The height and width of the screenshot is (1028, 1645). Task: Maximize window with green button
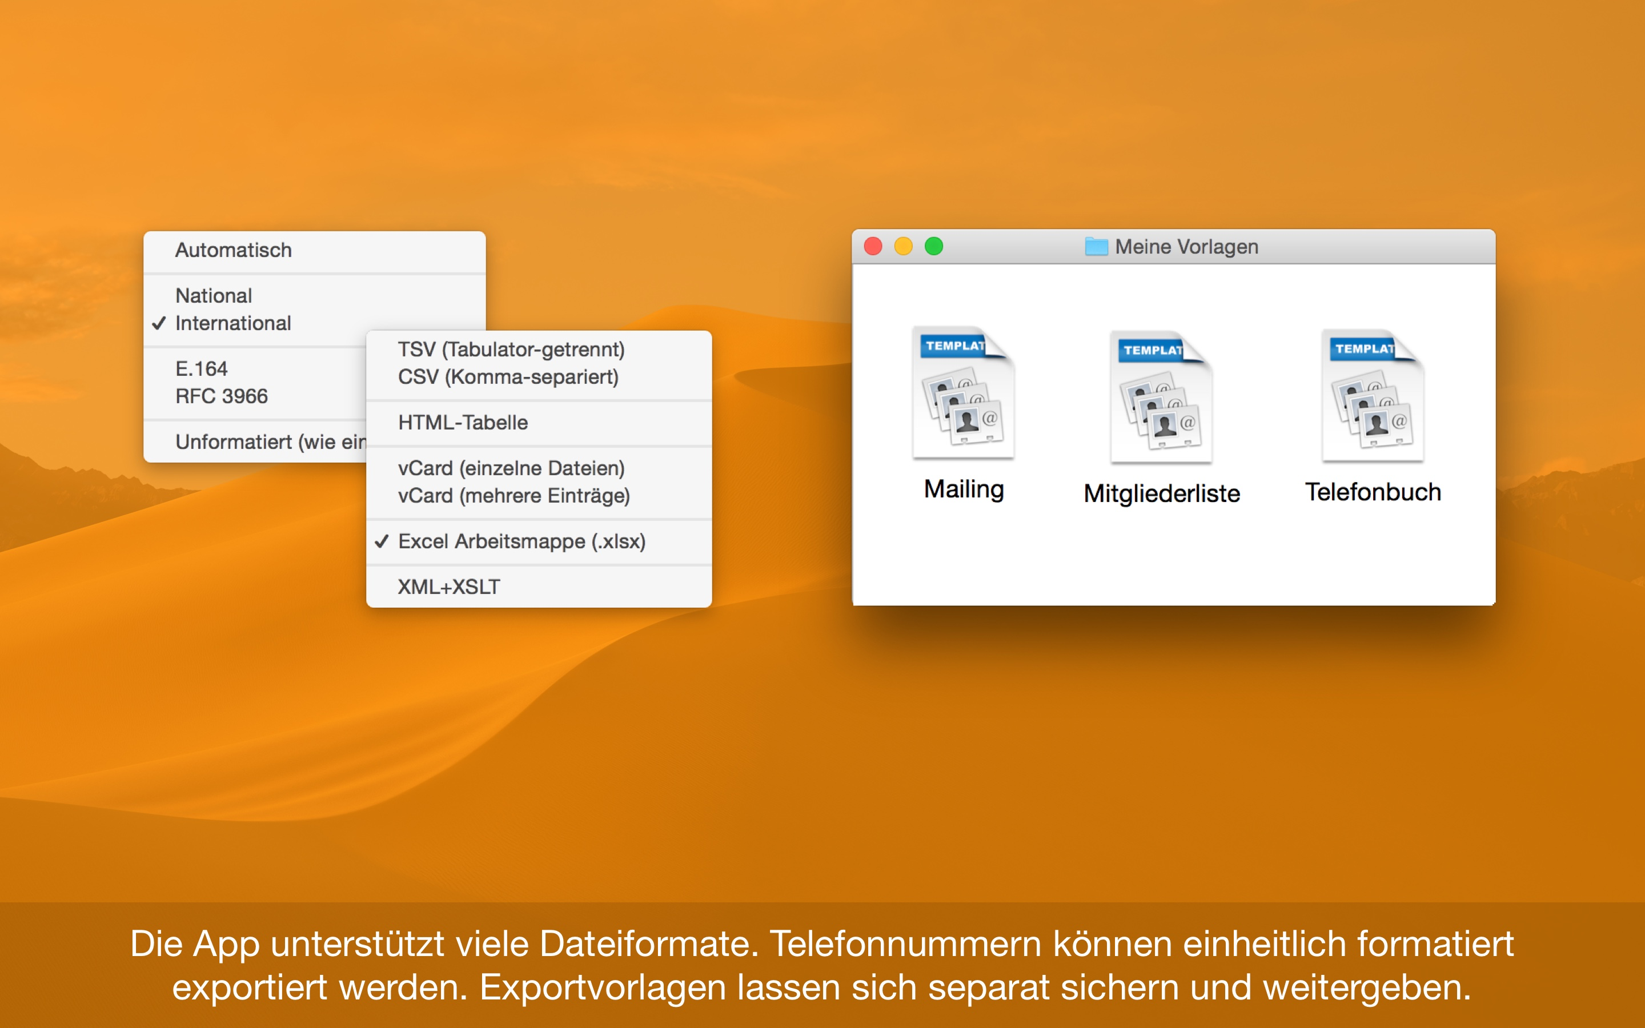point(934,246)
